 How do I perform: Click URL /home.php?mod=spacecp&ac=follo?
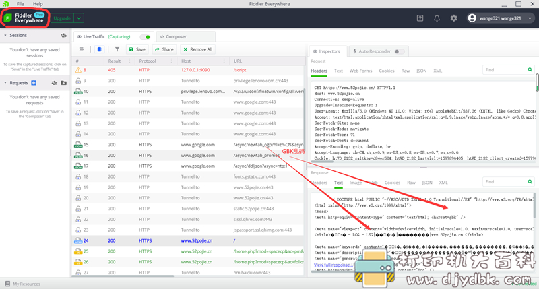(x=268, y=262)
